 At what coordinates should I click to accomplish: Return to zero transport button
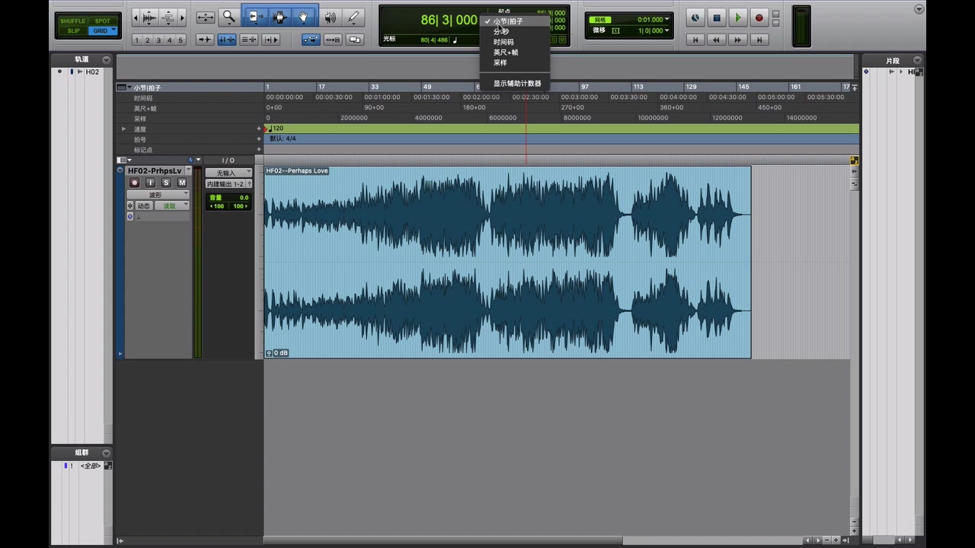pyautogui.click(x=695, y=40)
